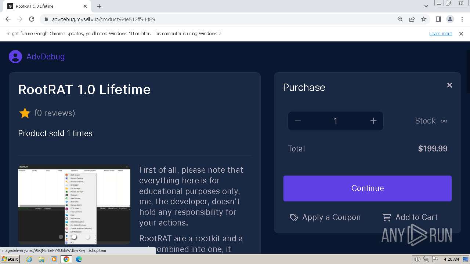Click the AdvDebug profile avatar icon

(x=15, y=56)
